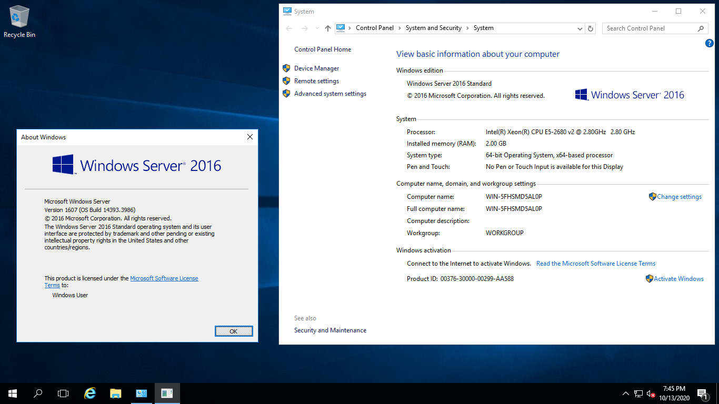Open File Explorer from the taskbar
Viewport: 719px width, 404px height.
116,393
